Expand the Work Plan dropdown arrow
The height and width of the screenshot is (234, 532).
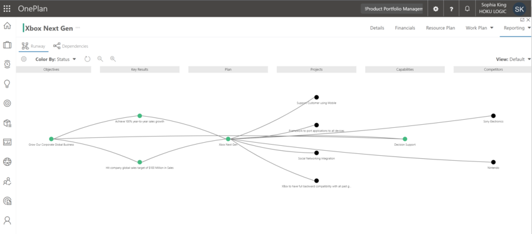click(492, 28)
